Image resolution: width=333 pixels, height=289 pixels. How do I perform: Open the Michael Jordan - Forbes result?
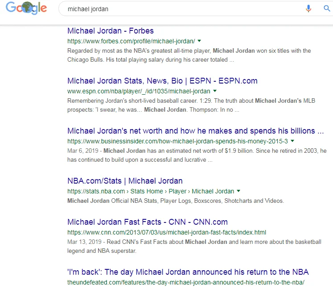[x=111, y=31]
